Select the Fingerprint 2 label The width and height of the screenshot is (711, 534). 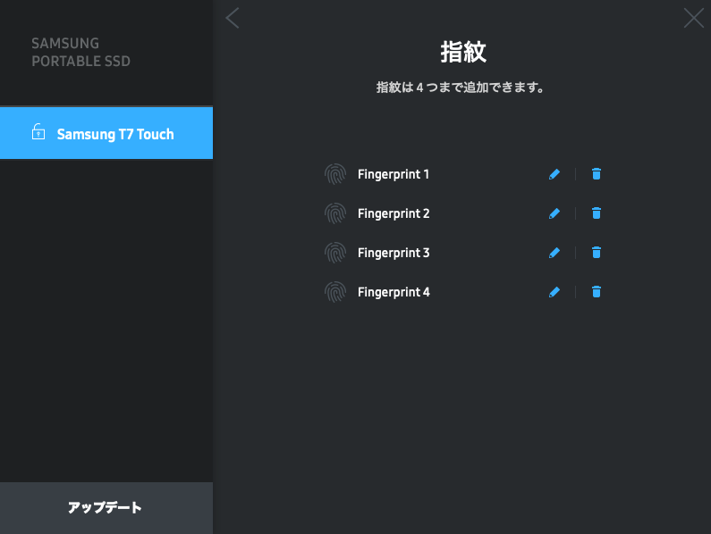coord(394,213)
